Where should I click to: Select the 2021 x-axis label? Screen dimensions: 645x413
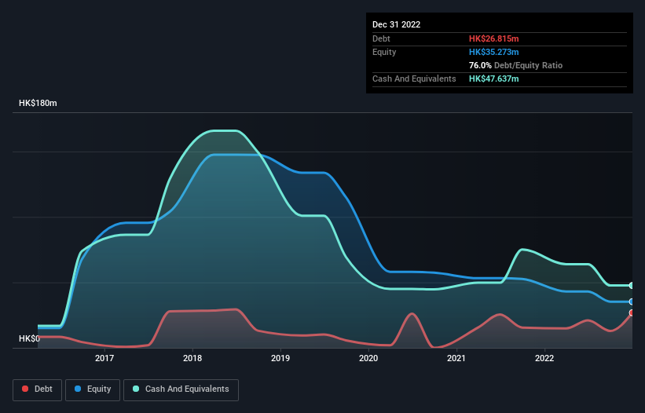tap(456, 358)
